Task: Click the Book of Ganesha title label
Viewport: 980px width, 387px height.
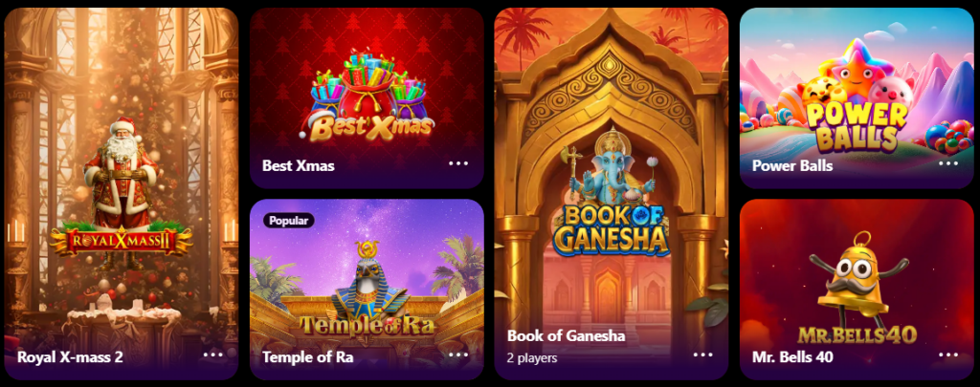Action: pyautogui.click(x=567, y=335)
